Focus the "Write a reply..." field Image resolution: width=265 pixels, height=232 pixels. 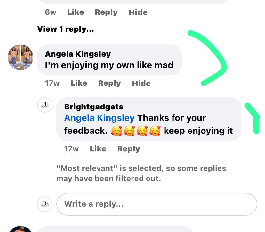(157, 204)
